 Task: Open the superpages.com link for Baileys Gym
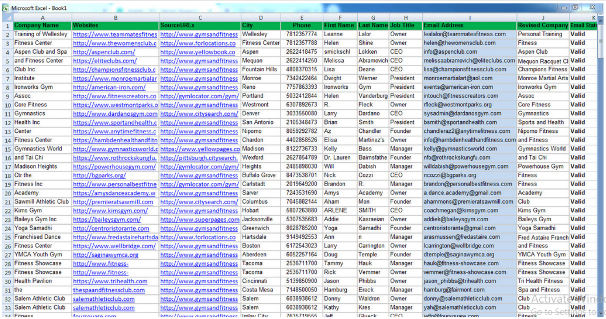click(x=199, y=219)
